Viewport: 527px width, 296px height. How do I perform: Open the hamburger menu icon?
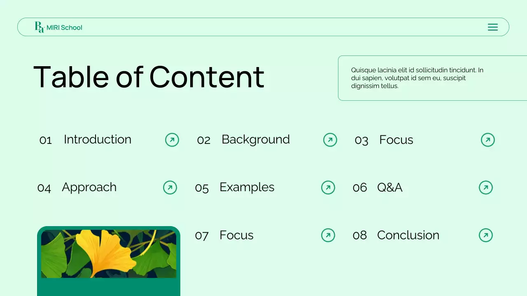(x=492, y=27)
